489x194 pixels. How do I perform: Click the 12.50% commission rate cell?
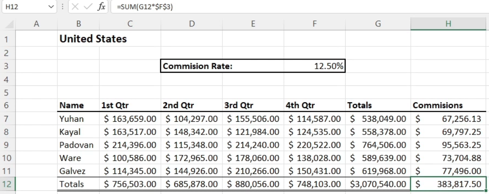pyautogui.click(x=315, y=66)
